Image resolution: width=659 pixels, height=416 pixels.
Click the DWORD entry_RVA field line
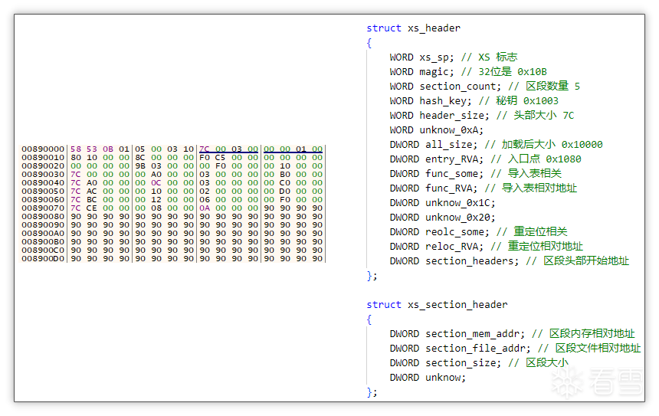click(x=485, y=159)
